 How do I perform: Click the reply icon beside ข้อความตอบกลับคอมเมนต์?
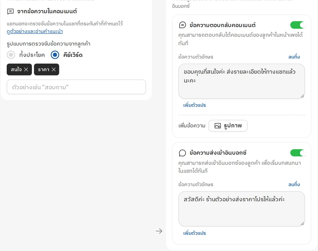(182, 25)
